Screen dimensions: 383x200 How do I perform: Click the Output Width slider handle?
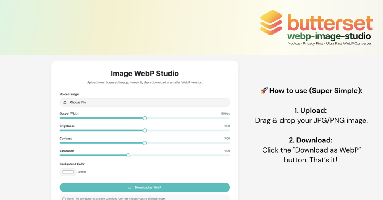[x=145, y=118]
